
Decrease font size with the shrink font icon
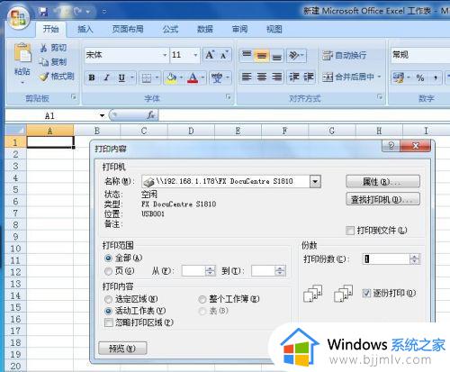(x=224, y=55)
